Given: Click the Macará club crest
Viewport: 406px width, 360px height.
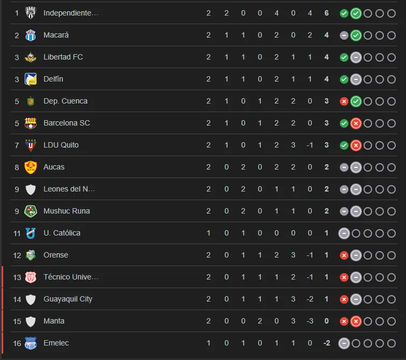Looking at the screenshot, I should click(31, 35).
